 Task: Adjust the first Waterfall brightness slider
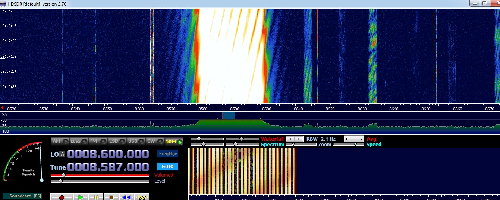207,139
